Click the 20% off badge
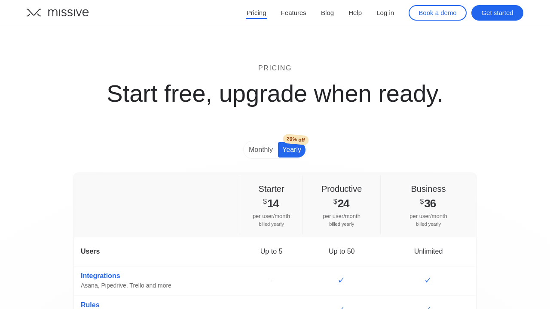 296,139
